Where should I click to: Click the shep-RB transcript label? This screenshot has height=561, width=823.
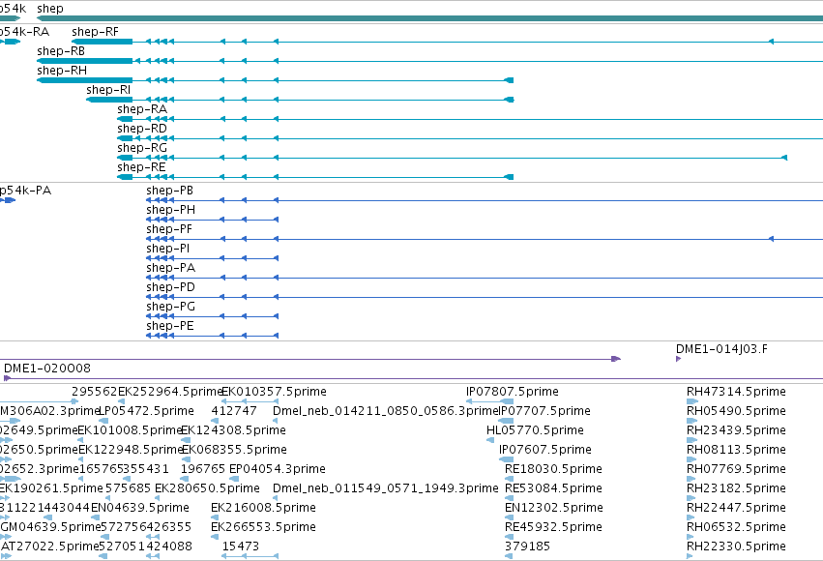[61, 51]
